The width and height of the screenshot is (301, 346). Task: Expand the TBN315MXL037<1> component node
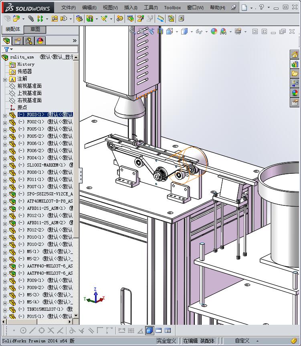pos(5,310)
